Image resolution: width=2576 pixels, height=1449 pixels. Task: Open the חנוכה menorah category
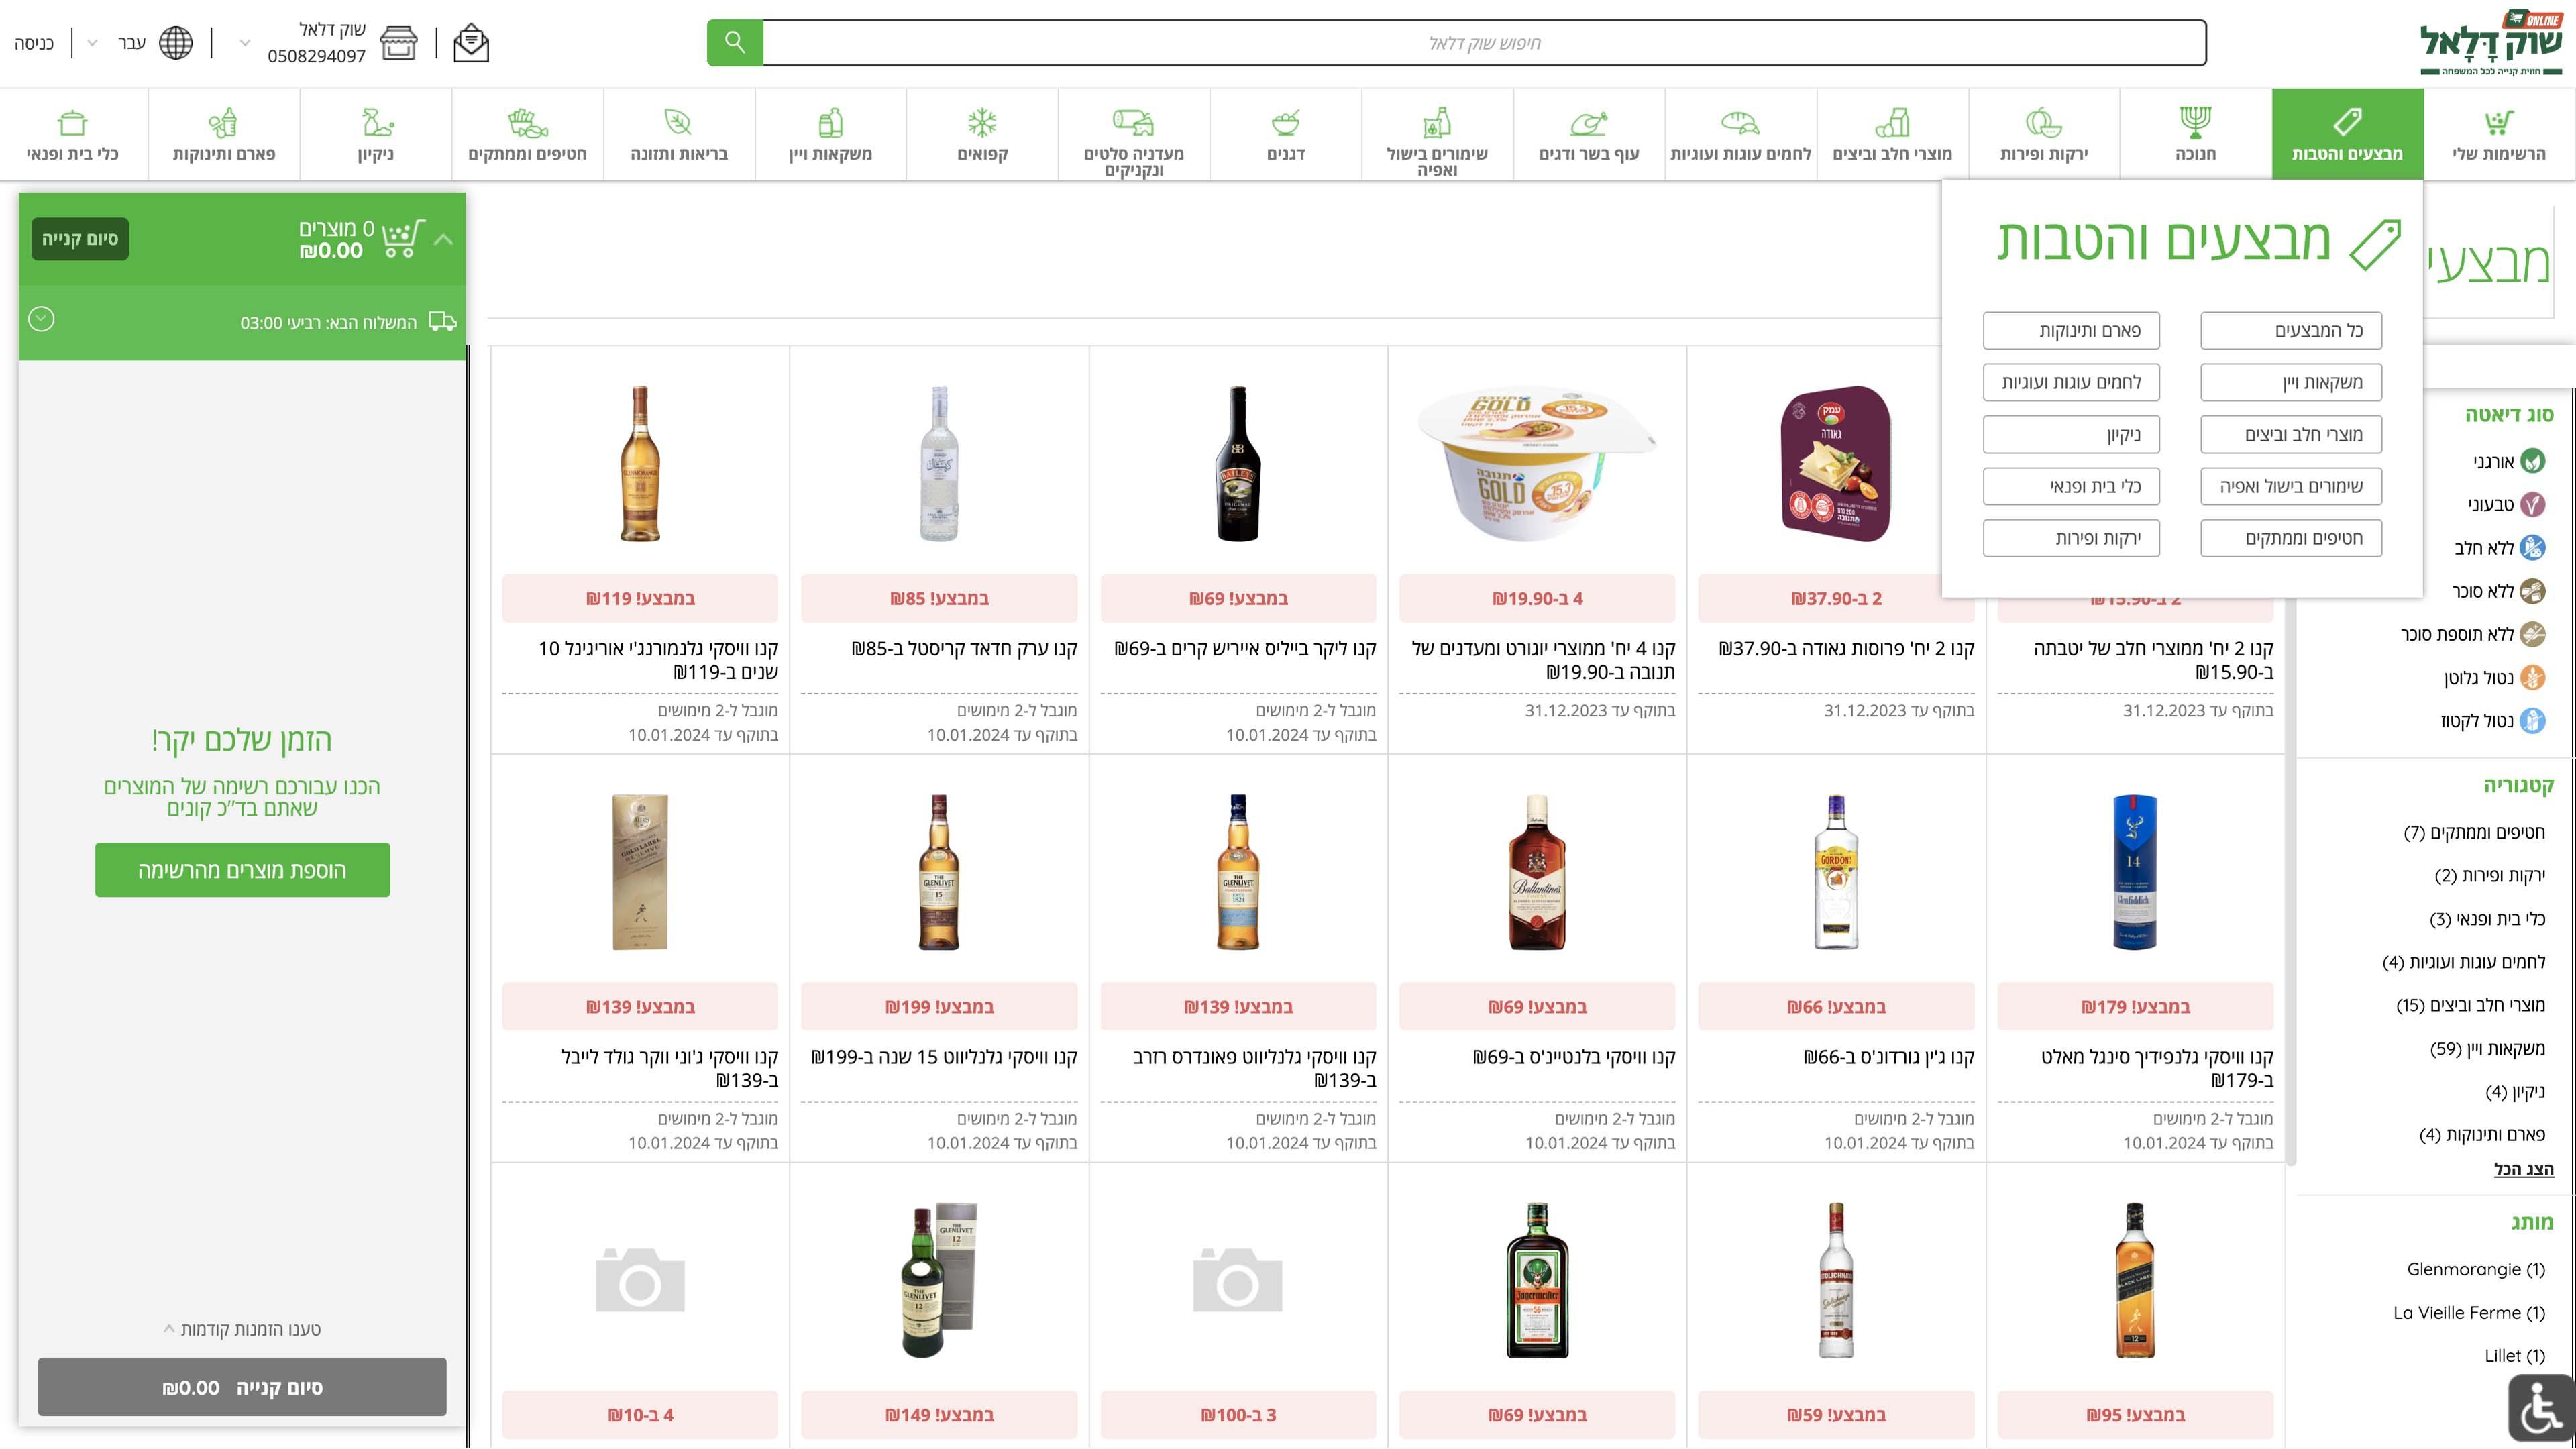point(2195,134)
